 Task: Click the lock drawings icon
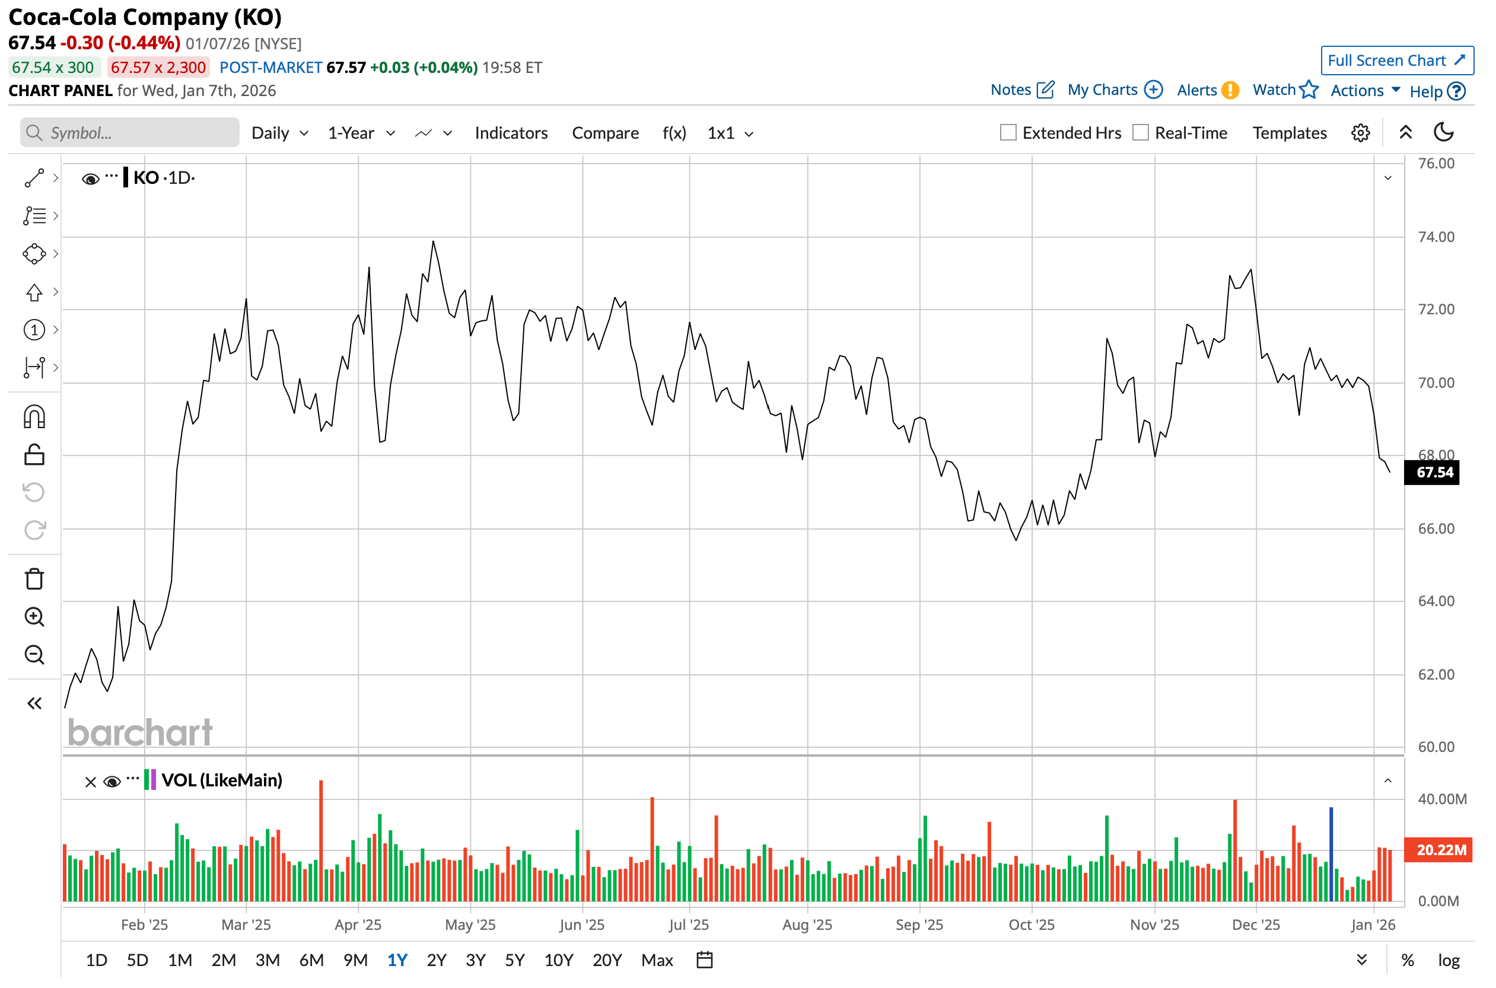pyautogui.click(x=34, y=455)
